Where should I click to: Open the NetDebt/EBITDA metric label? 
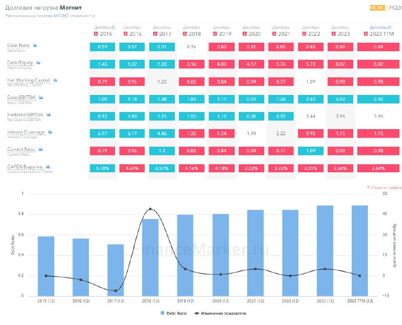click(x=25, y=115)
